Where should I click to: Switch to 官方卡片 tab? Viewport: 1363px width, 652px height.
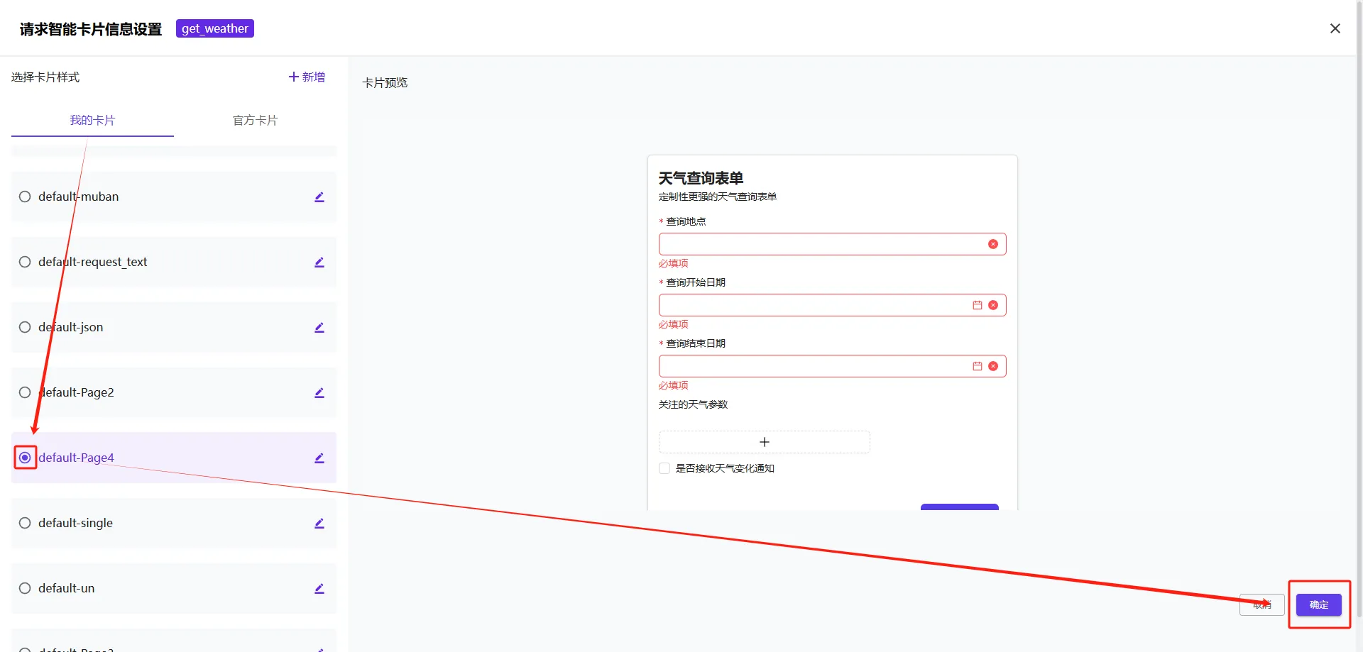255,120
